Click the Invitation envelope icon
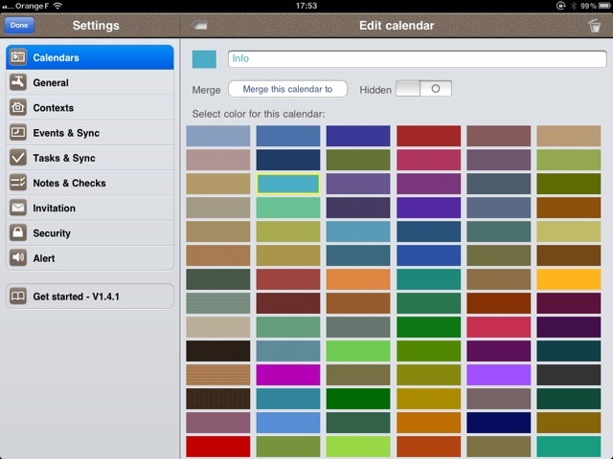Viewport: 613px width, 459px height. pos(18,208)
